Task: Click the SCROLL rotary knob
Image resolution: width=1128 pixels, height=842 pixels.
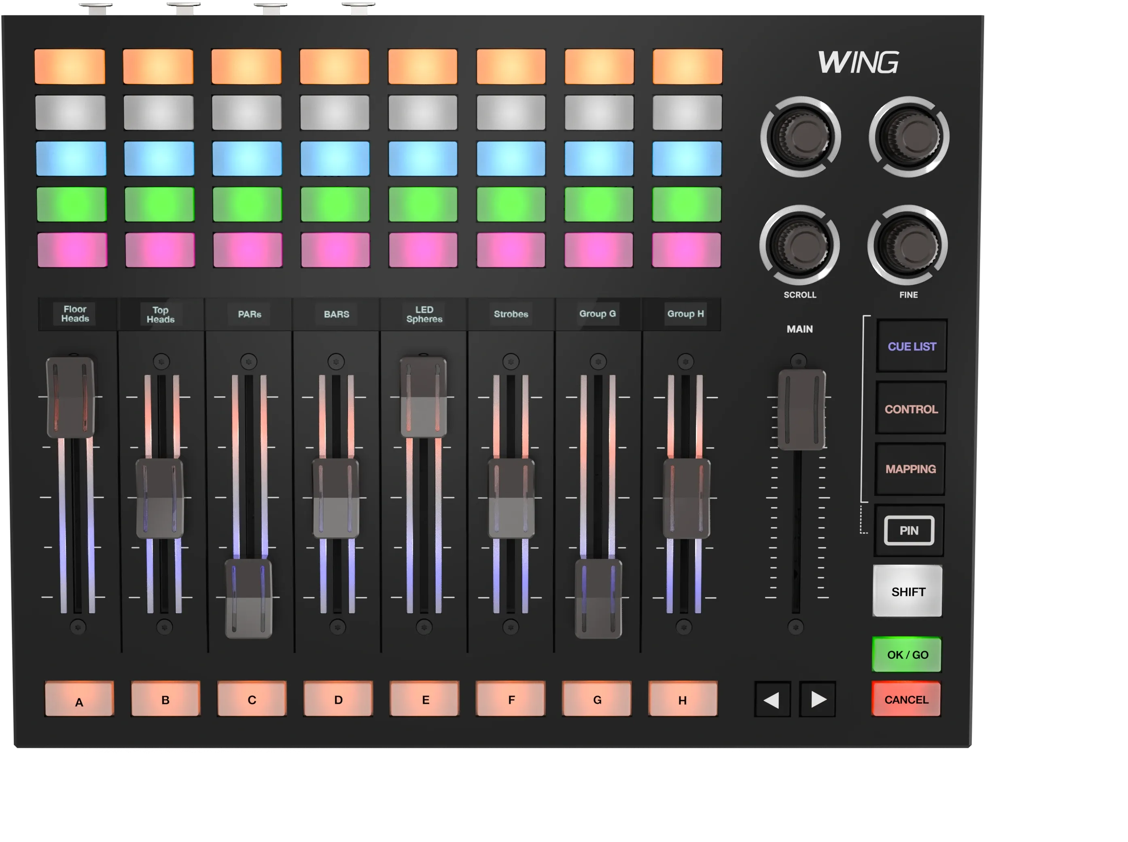Action: coord(799,245)
